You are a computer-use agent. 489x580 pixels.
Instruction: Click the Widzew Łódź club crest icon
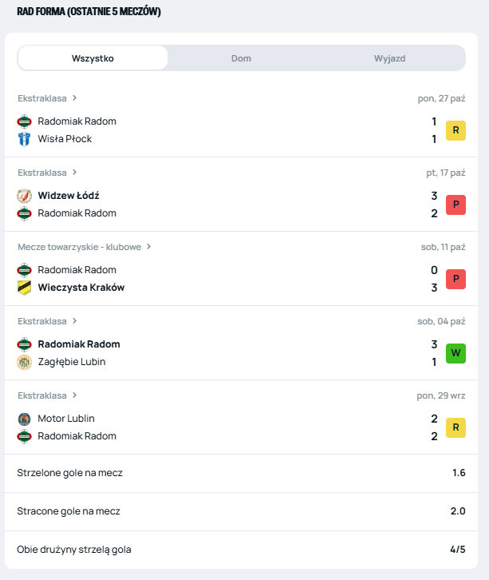(24, 196)
